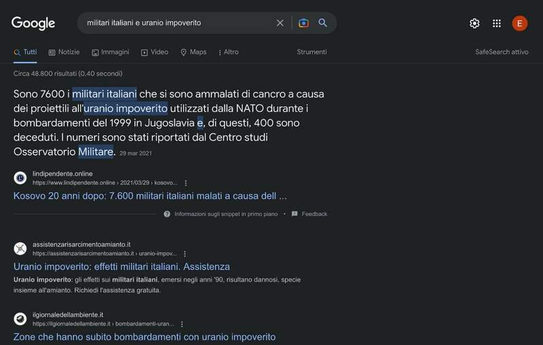The width and height of the screenshot is (543, 345).
Task: Open three-dot menu for assistenzarisarcimentoamianto.it result
Action: 185,253
